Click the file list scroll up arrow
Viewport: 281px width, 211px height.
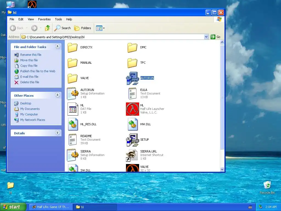coord(222,42)
